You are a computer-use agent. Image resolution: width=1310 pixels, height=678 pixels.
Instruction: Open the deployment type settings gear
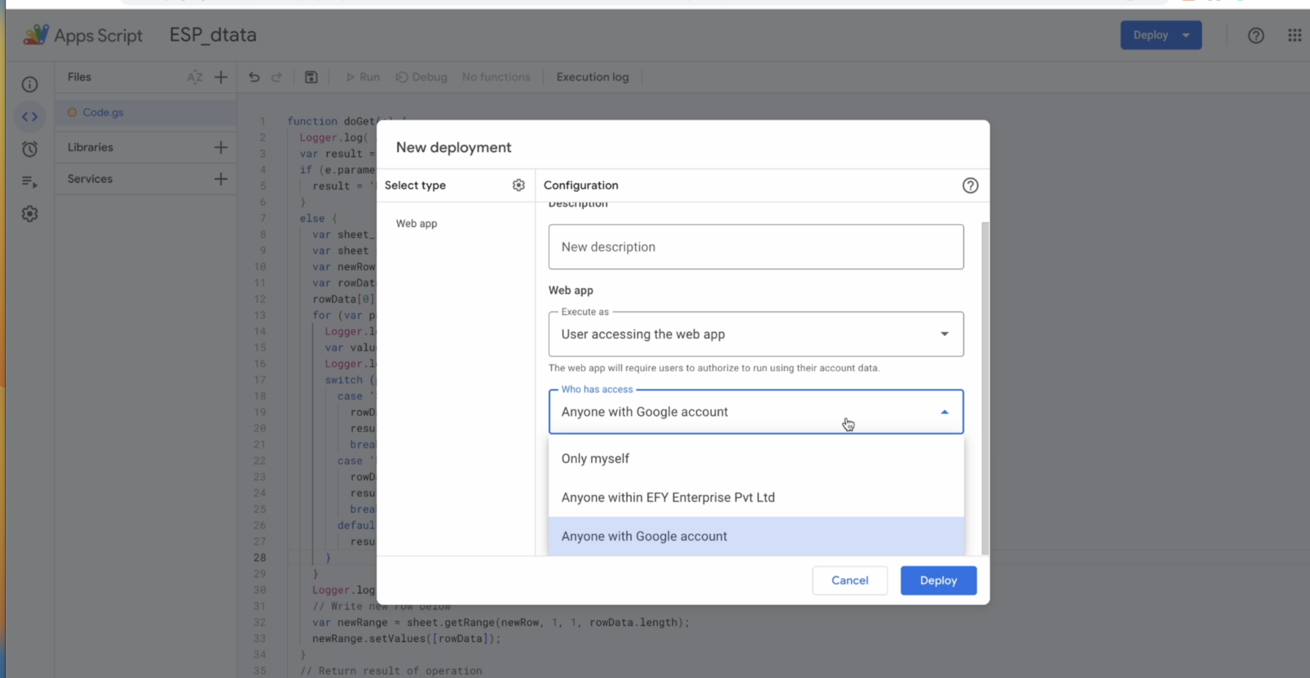click(519, 185)
